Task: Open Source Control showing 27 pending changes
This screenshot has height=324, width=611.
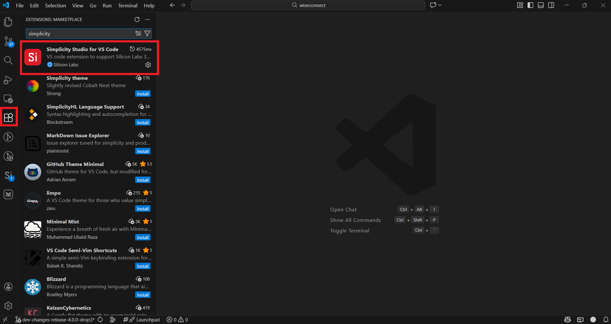Action: (x=8, y=41)
